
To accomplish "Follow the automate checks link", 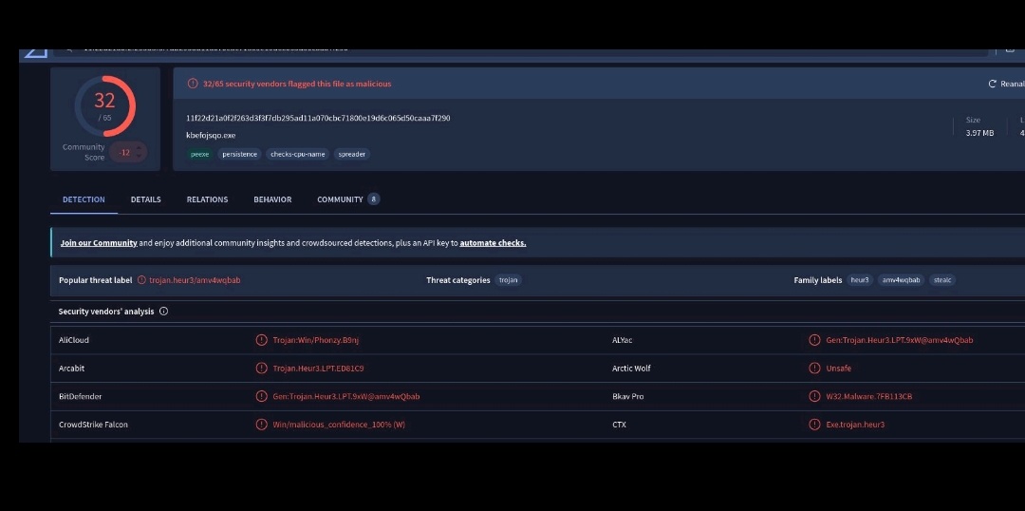I will click(493, 243).
